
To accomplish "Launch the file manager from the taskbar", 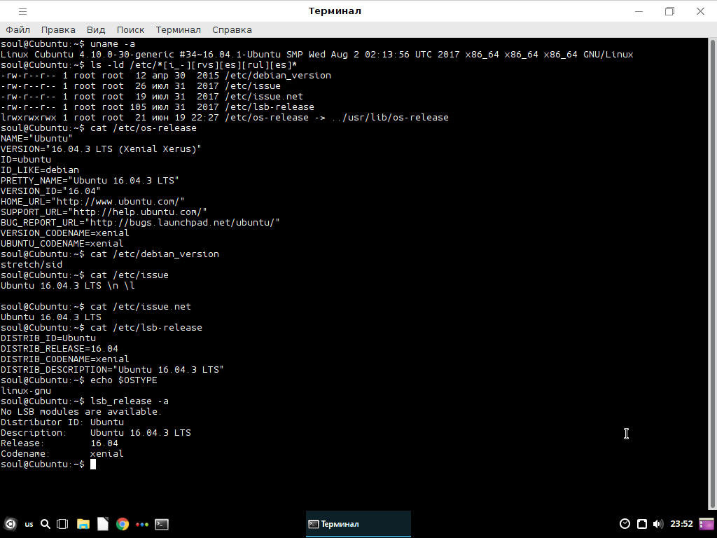I will tap(83, 524).
